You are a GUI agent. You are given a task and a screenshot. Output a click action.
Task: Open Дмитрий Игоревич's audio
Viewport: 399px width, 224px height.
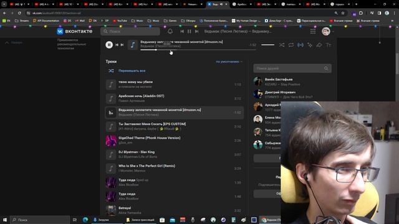(x=292, y=94)
